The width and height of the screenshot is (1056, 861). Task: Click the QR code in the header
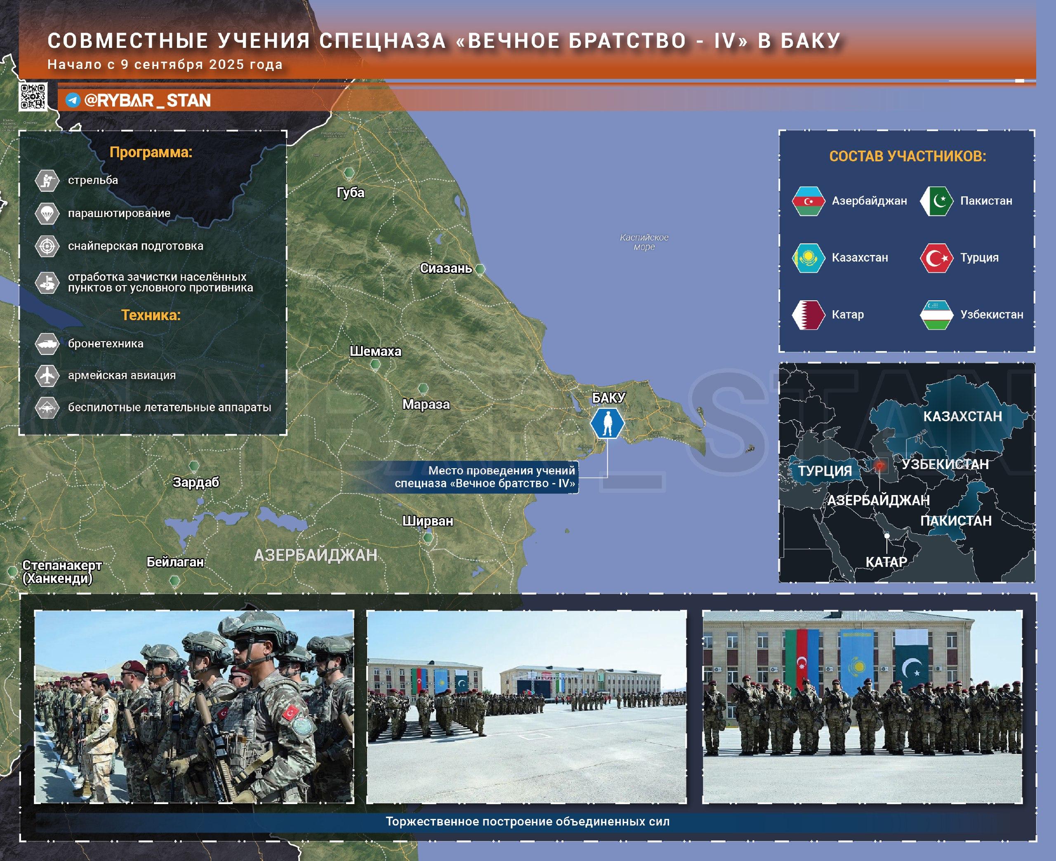[x=33, y=96]
